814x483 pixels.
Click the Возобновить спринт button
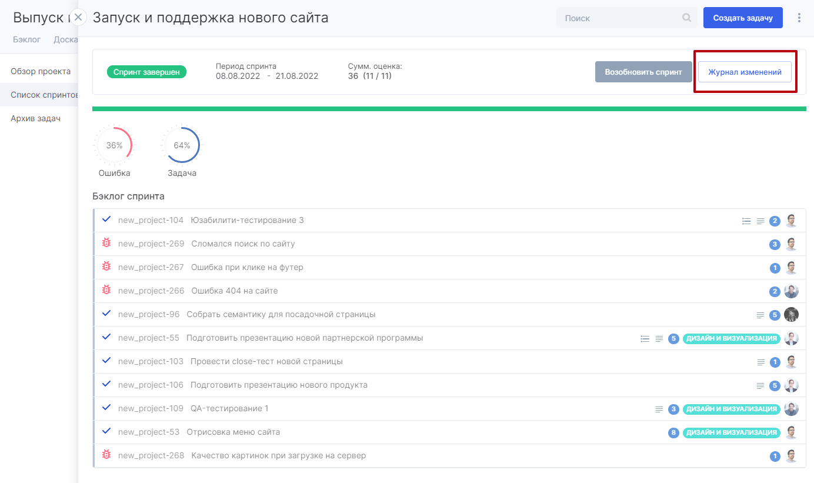pyautogui.click(x=643, y=72)
